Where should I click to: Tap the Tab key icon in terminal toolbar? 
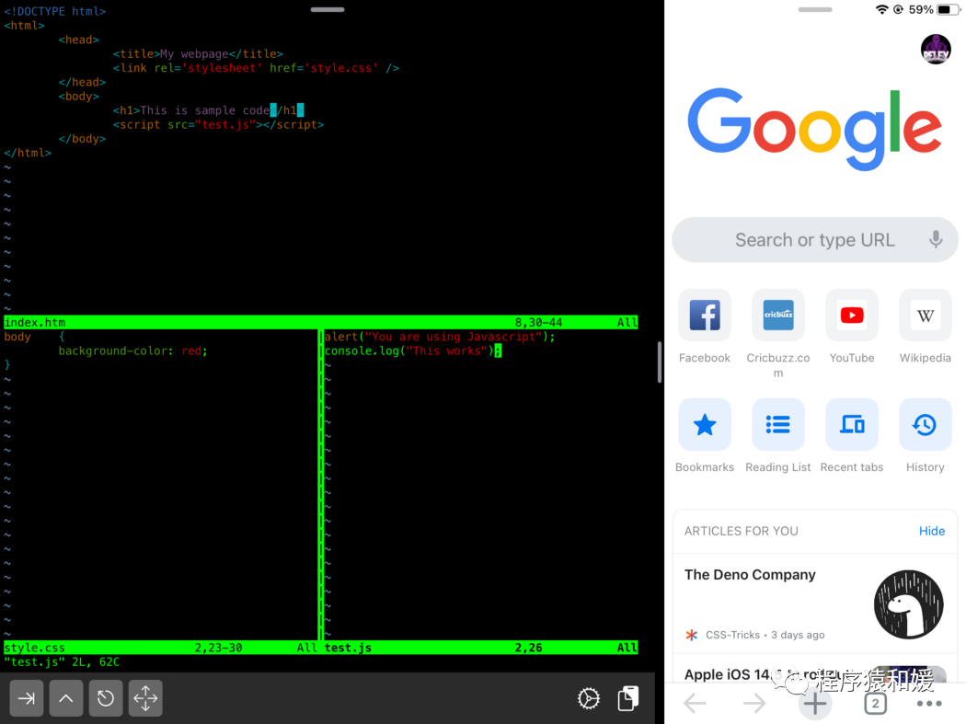click(x=27, y=698)
